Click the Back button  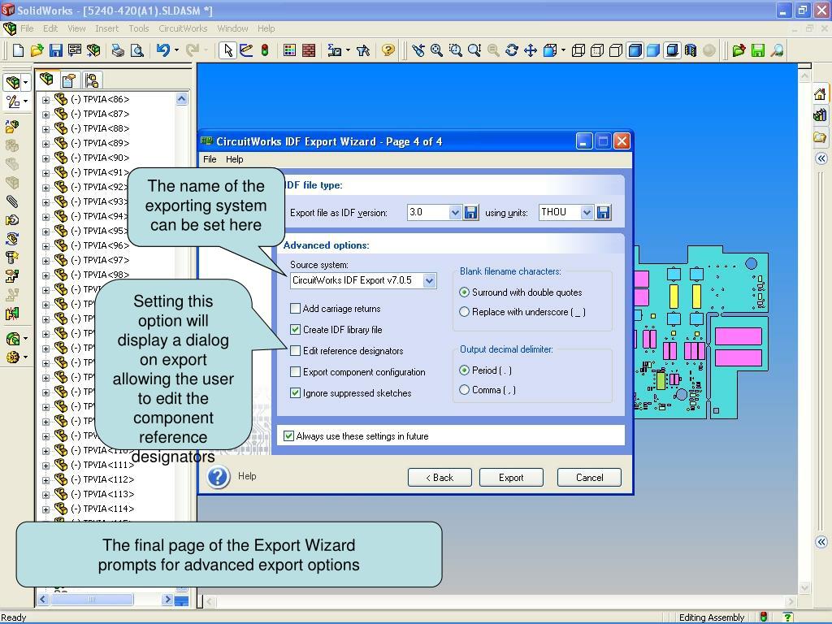[440, 478]
